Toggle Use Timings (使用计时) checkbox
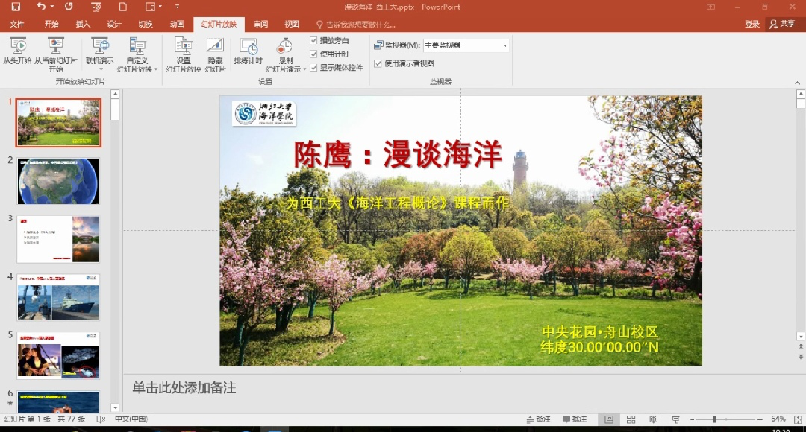The image size is (806, 432). [314, 54]
